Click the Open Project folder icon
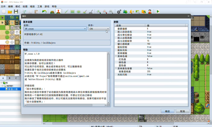The width and height of the screenshot is (212, 127). coord(10,12)
